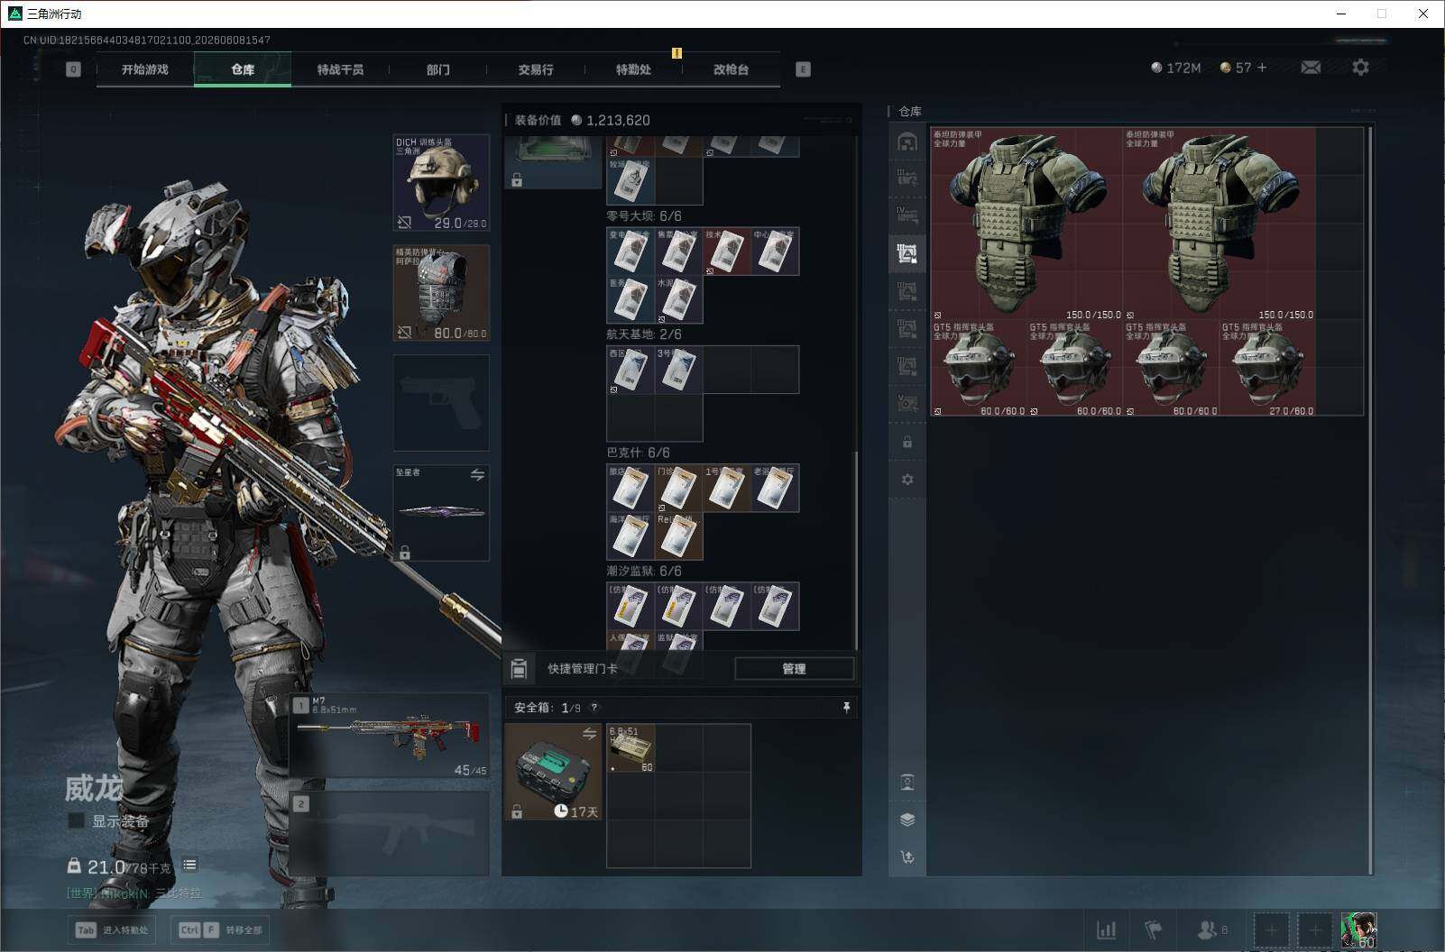
Task: Select the DICH 训练头盔 helmet slot
Action: [x=441, y=183]
